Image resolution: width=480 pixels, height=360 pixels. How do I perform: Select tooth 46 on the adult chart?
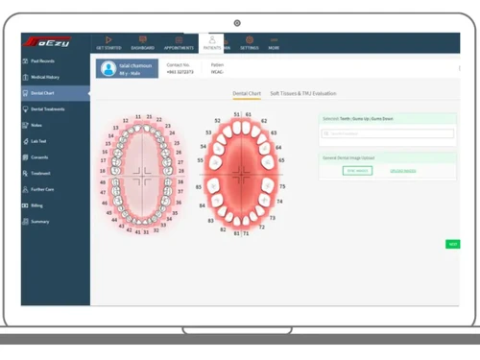coord(118,201)
